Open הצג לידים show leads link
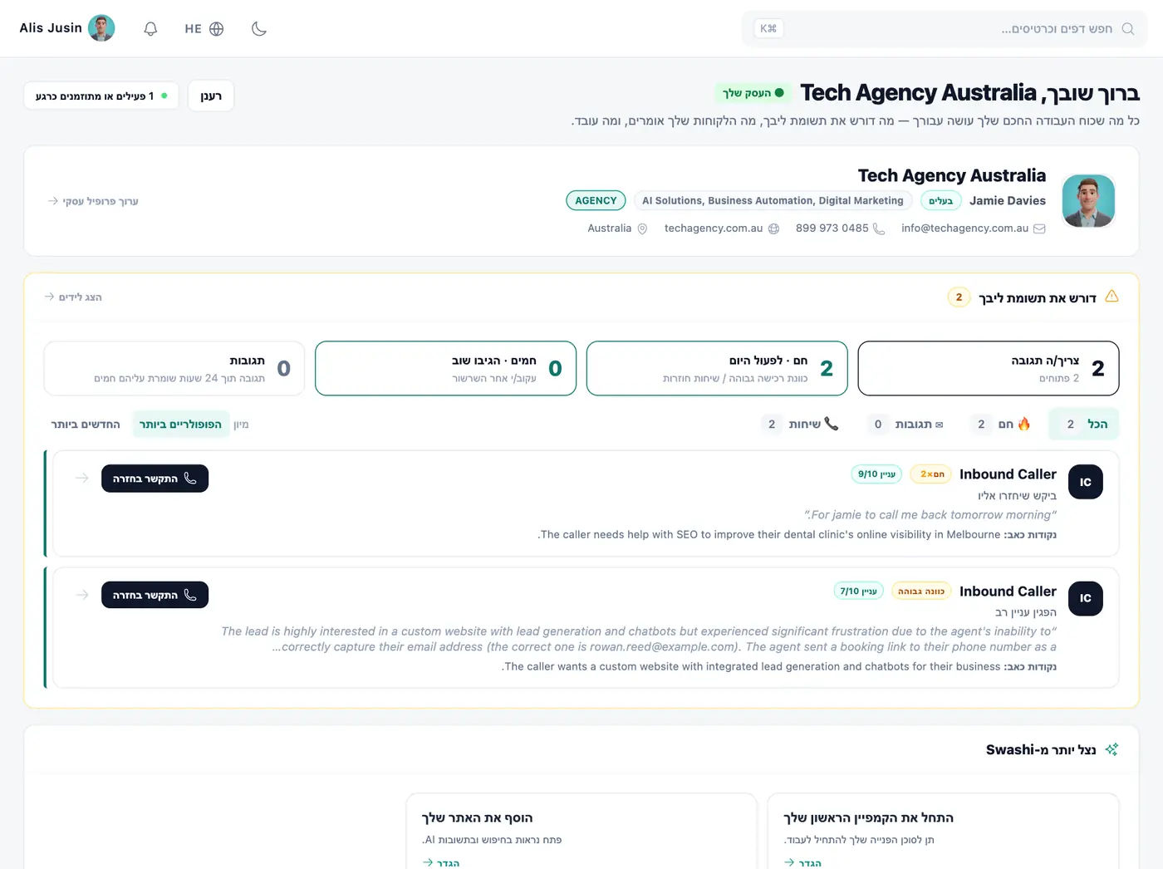Screen dimensions: 1163x869 (x=73, y=297)
